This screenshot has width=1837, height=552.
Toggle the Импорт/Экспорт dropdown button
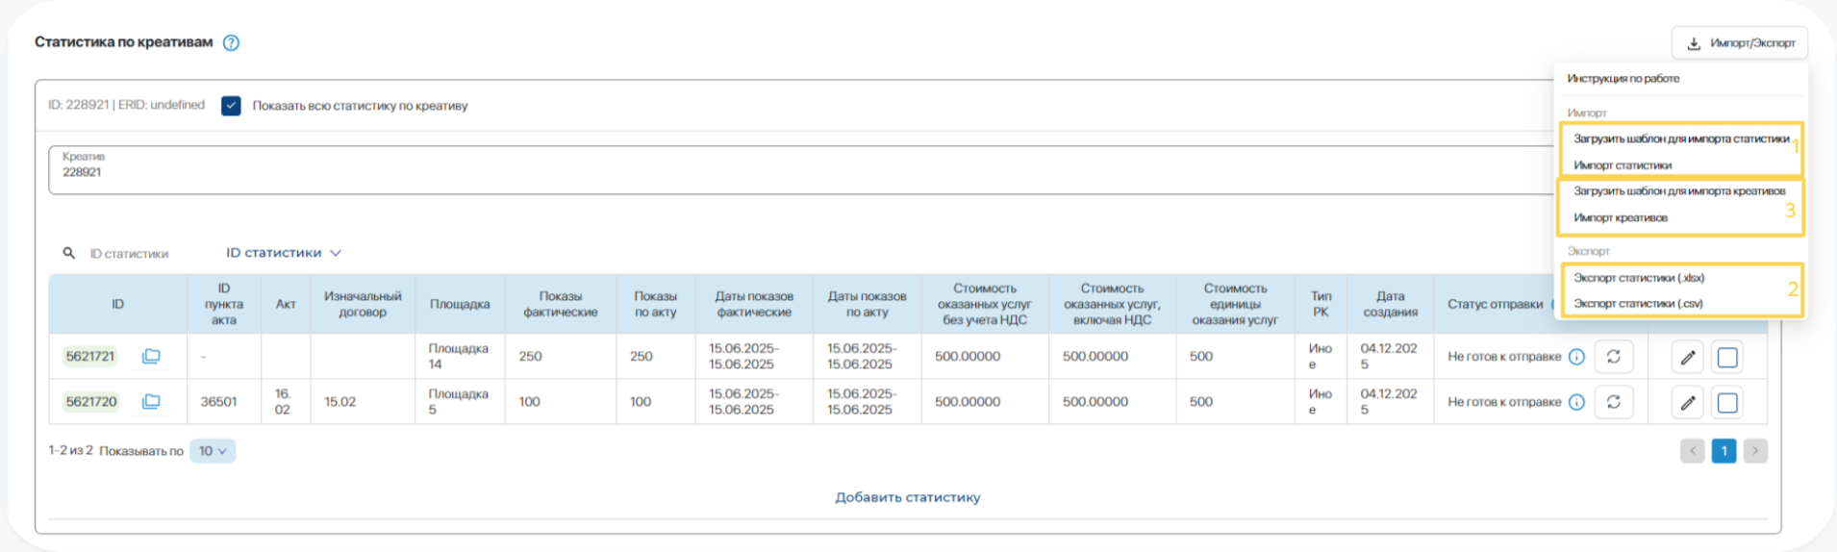(x=1741, y=43)
